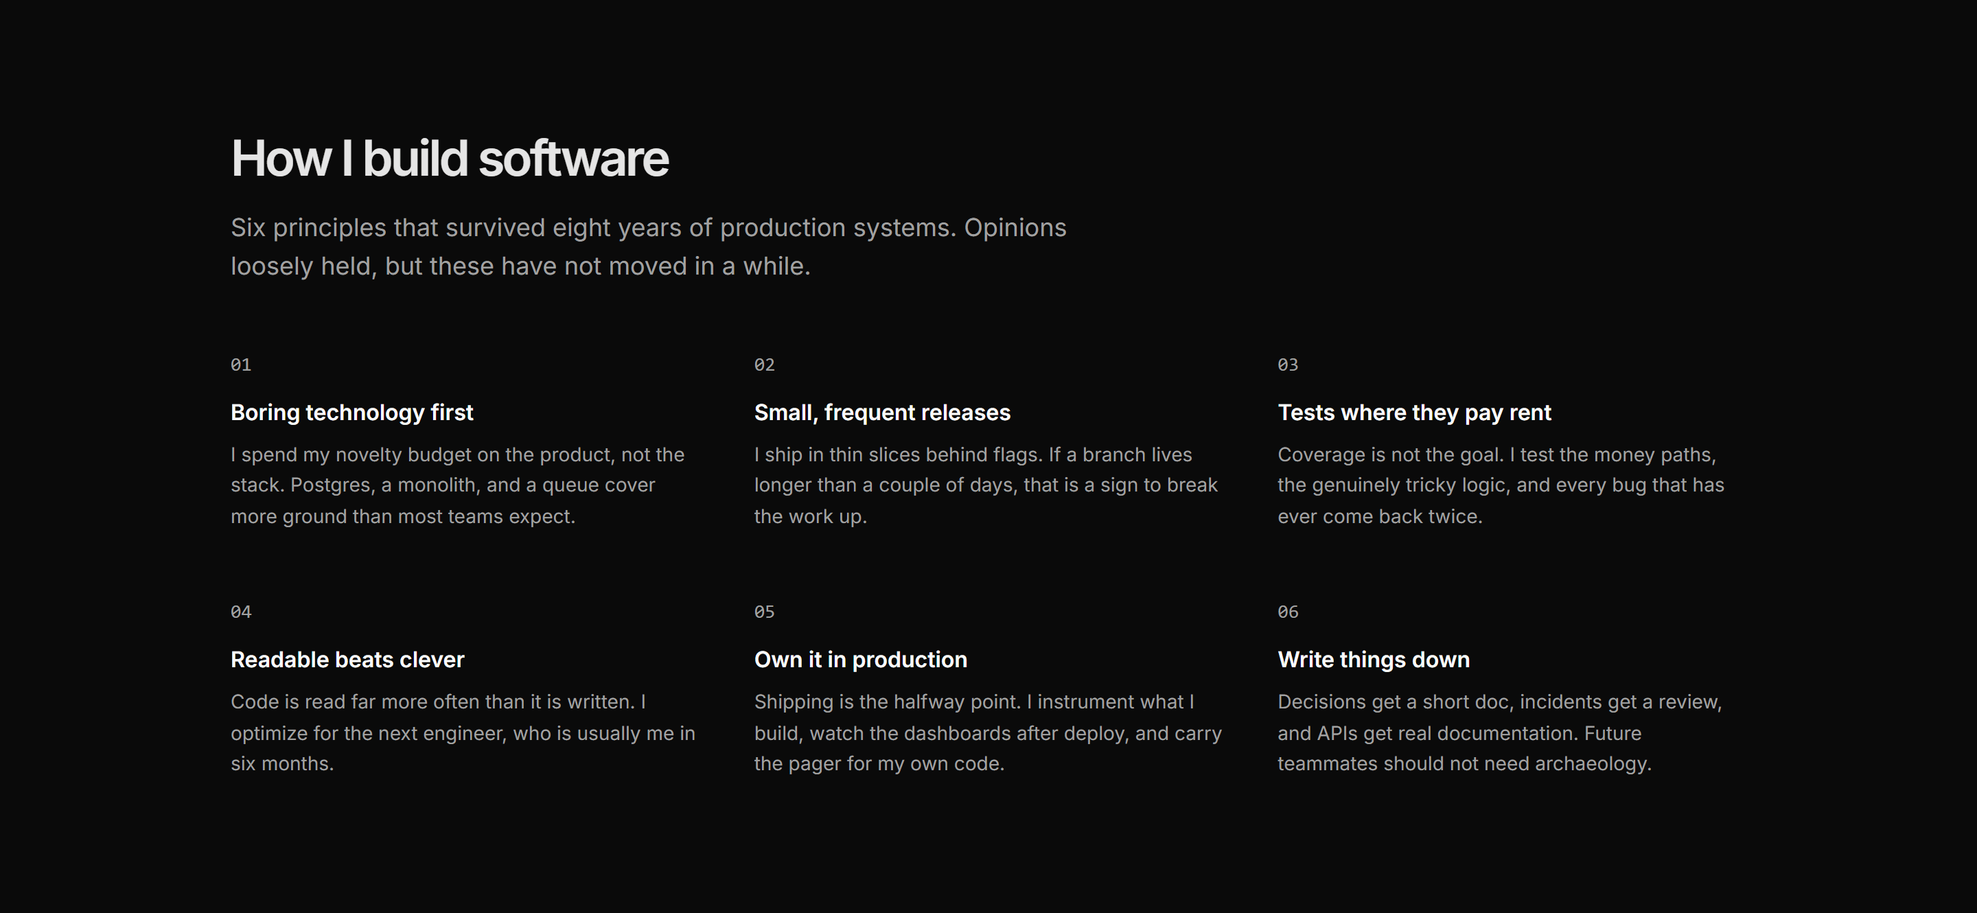Click the subtitle starting "Six principles that survived"
Viewport: 1977px width, 913px height.
(x=649, y=247)
